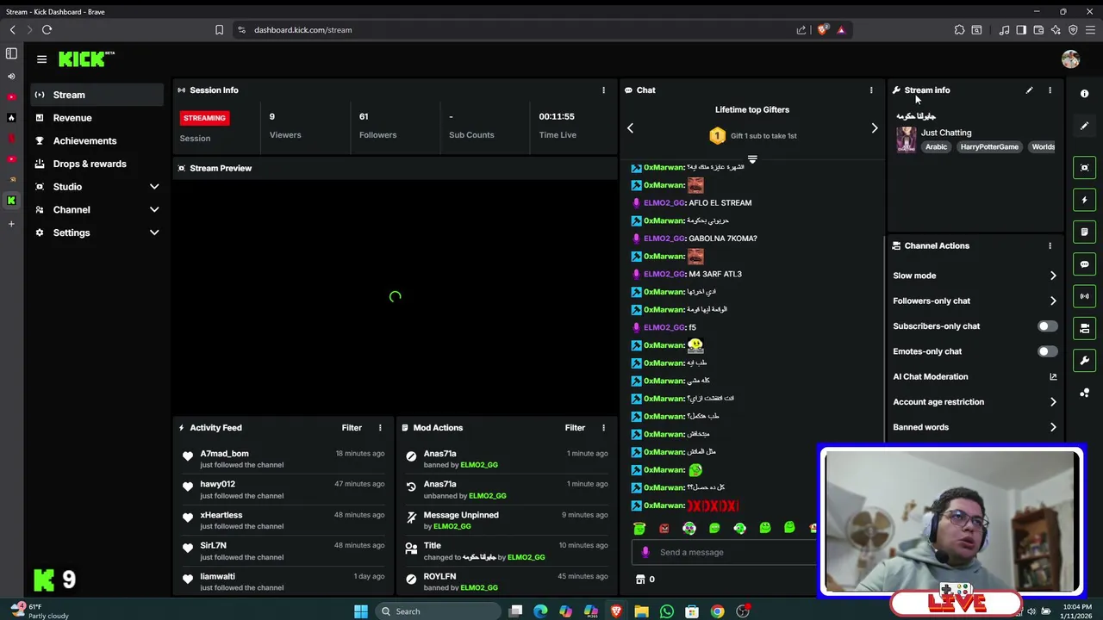The width and height of the screenshot is (1103, 620).
Task: Open Brave Shields lion icon
Action: point(822,29)
